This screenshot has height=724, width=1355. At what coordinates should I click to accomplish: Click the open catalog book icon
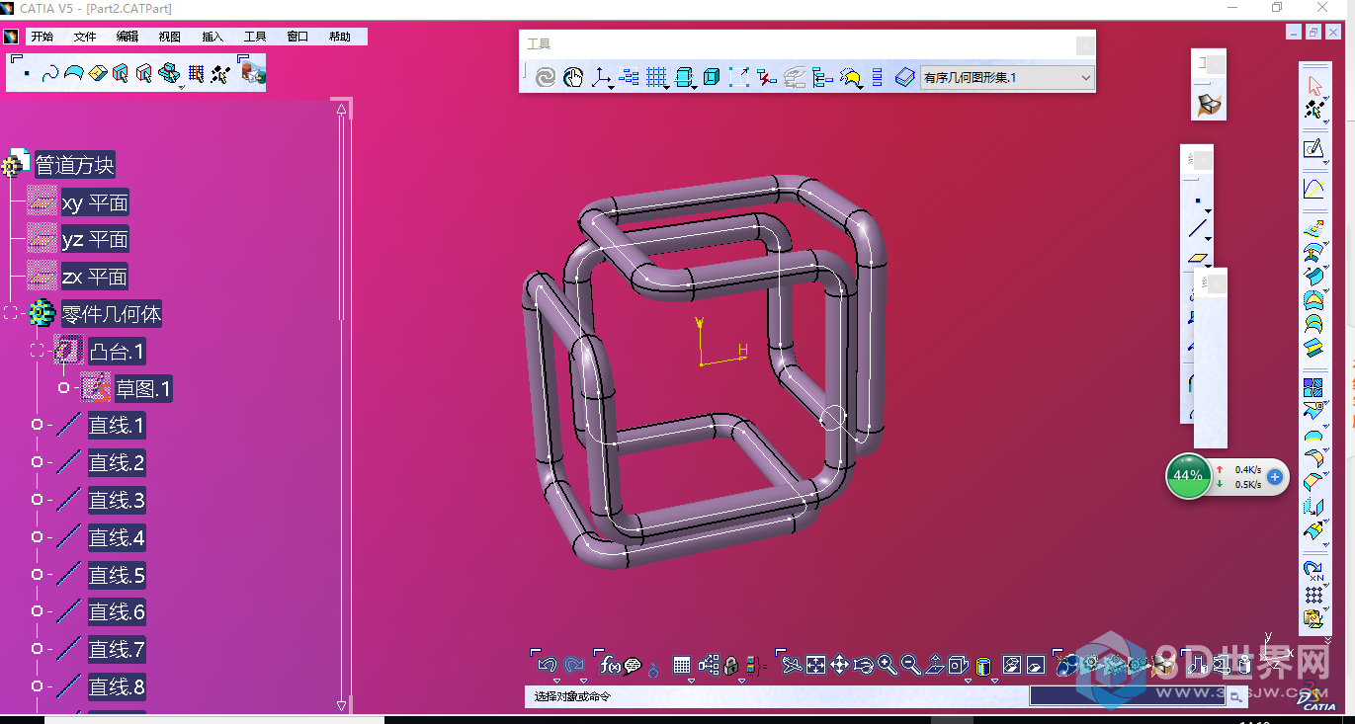[x=905, y=77]
